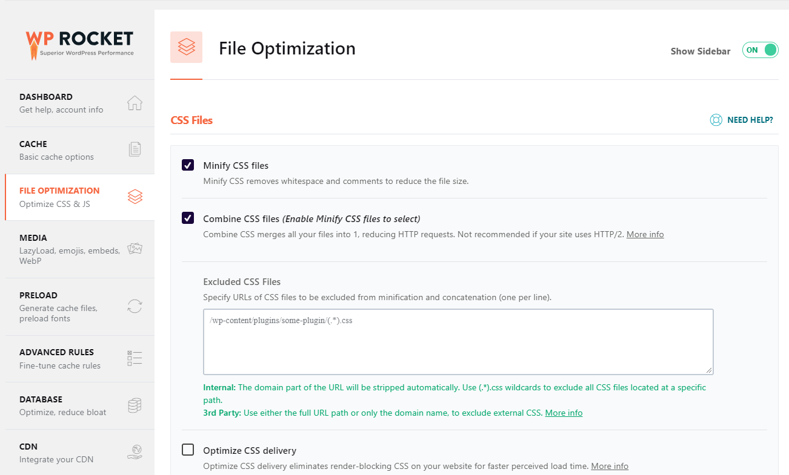The width and height of the screenshot is (789, 475).
Task: Click the Dashboard home icon
Action: click(x=135, y=103)
